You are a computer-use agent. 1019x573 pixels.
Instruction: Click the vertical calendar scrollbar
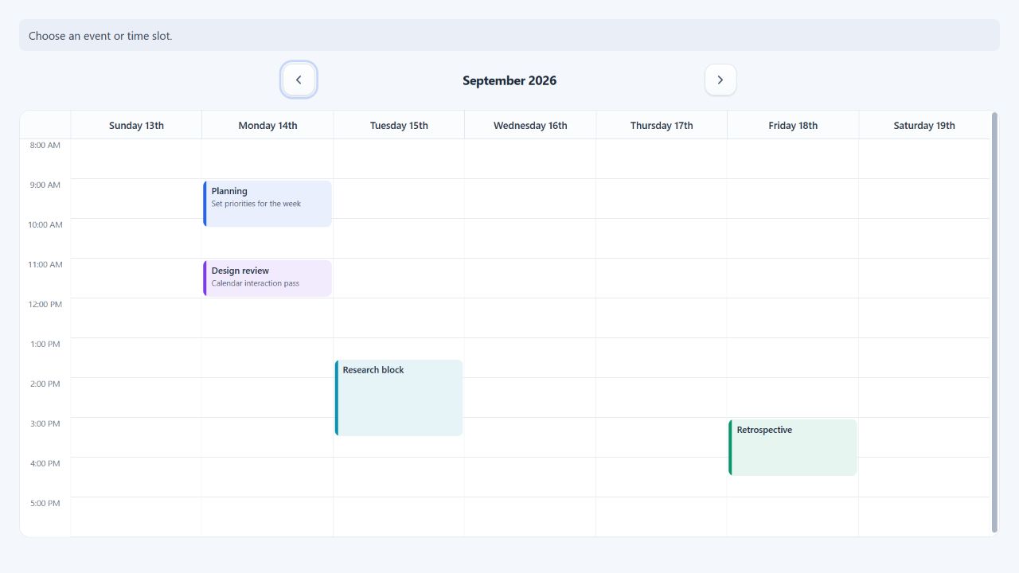994,322
